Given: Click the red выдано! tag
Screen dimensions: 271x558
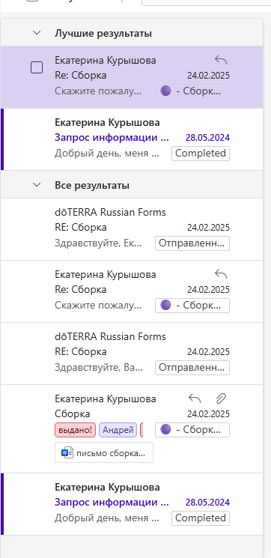Looking at the screenshot, I should click(x=76, y=430).
